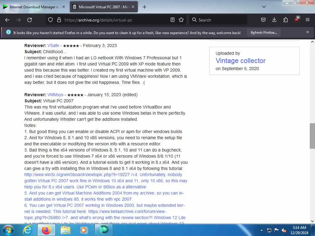Screen dimensions: 315x236
Task: Launch Internet Explorer from taskbar
Action: [27, 230]
